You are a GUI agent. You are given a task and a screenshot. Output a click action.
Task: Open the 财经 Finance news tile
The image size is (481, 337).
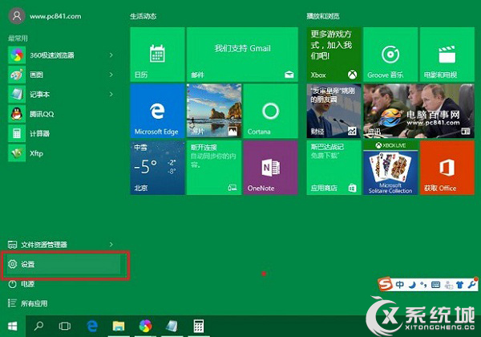pyautogui.click(x=333, y=111)
